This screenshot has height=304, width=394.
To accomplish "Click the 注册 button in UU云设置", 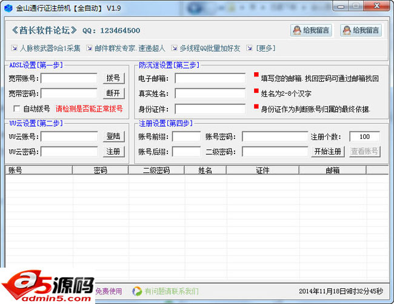I will 113,152.
